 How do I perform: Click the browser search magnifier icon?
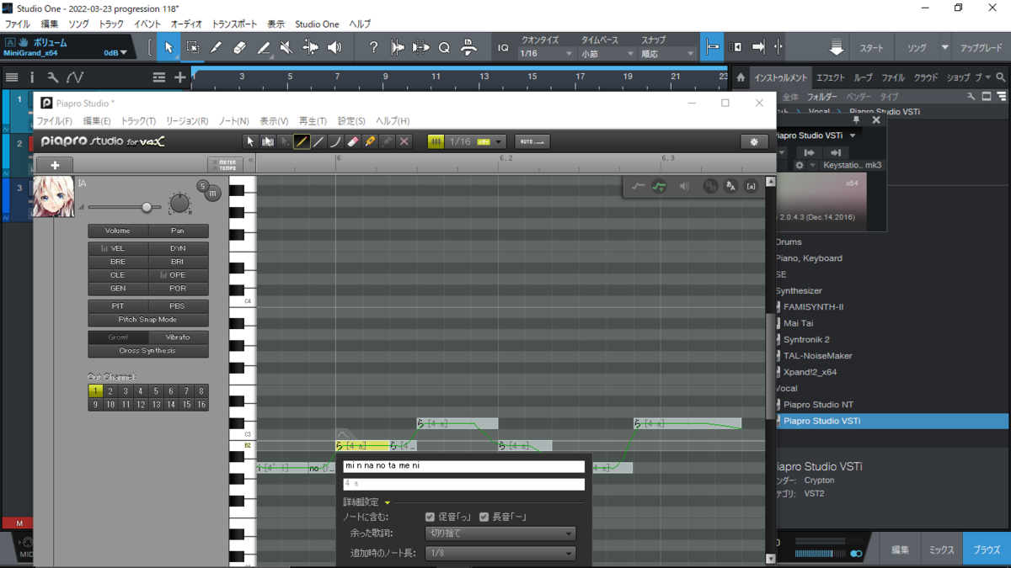[1001, 77]
